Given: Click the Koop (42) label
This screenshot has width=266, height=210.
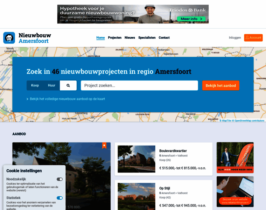Looking at the screenshot, I should [x=165, y=198].
